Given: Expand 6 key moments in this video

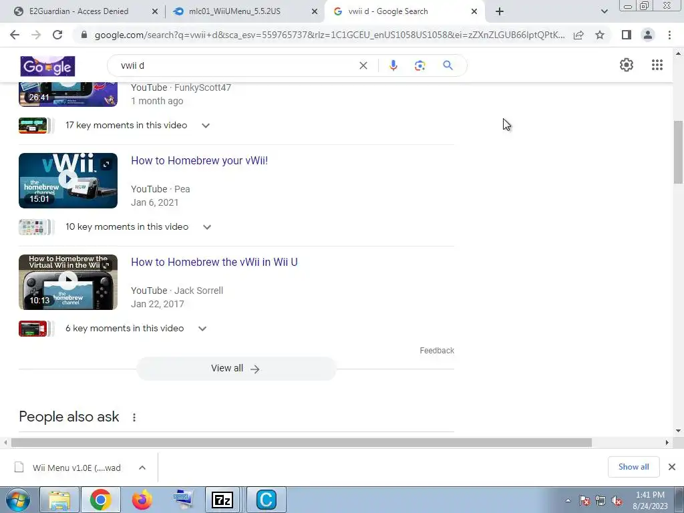Looking at the screenshot, I should pyautogui.click(x=202, y=329).
